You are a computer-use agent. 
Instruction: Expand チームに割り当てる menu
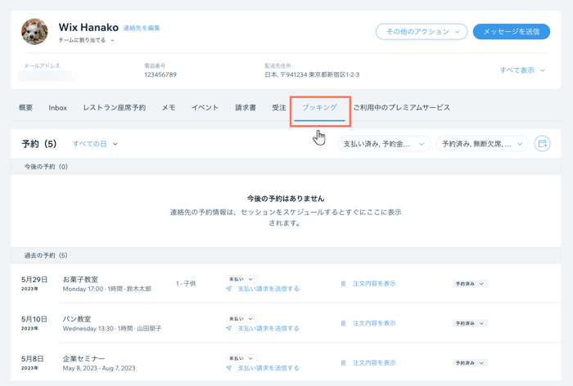[x=86, y=40]
